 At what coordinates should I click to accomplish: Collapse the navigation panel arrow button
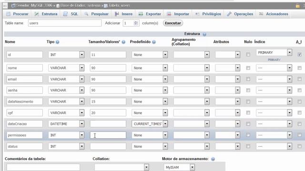point(5,6)
